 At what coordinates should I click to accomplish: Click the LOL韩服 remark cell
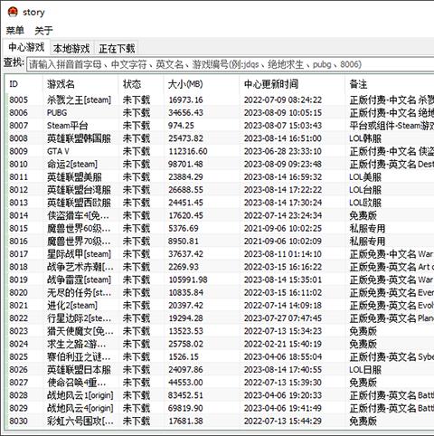(x=365, y=138)
